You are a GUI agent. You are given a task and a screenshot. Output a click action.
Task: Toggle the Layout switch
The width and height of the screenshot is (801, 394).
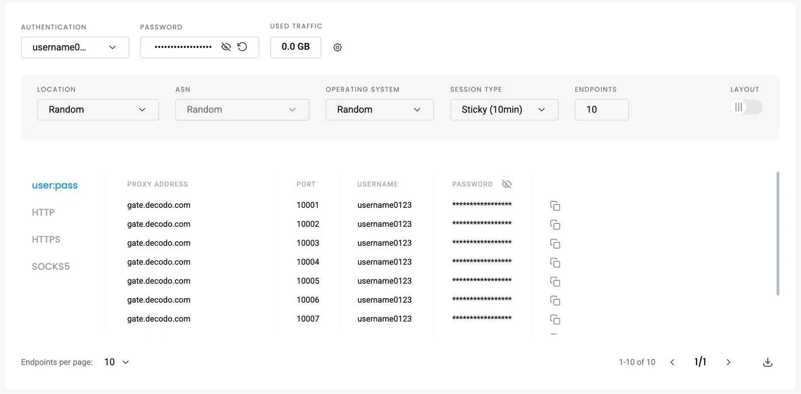pyautogui.click(x=746, y=107)
